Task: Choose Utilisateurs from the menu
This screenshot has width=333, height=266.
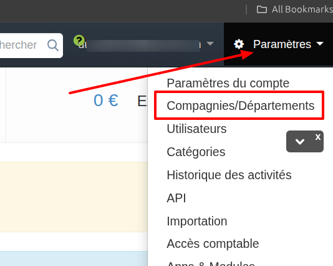Action: pos(196,129)
